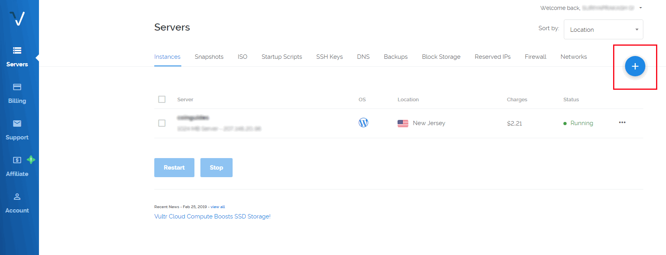
Task: Open the Support envelope icon
Action: (x=17, y=124)
